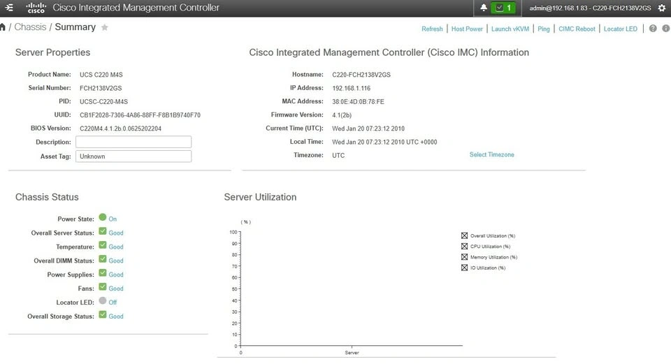Click Refresh in the top toolbar
Viewport: 671px width, 364px height.
(432, 29)
